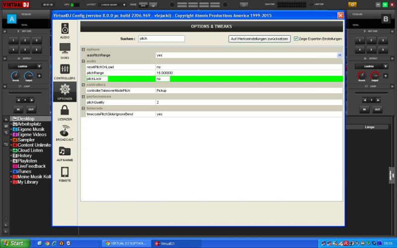Image resolution: width=397 pixels, height=248 pixels.
Task: Click the deck A letter badge
Action: pos(11,19)
